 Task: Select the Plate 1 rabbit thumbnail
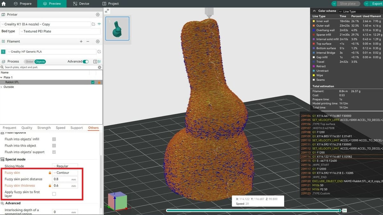point(117,28)
